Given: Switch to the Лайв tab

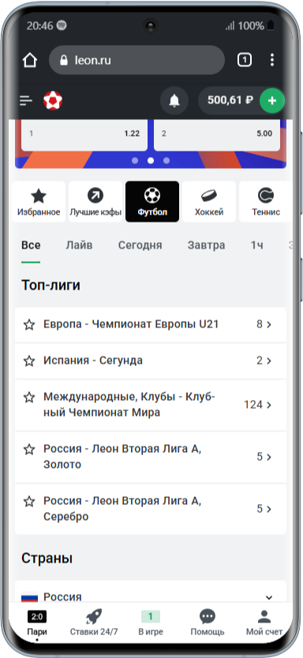Looking at the screenshot, I should (80, 245).
